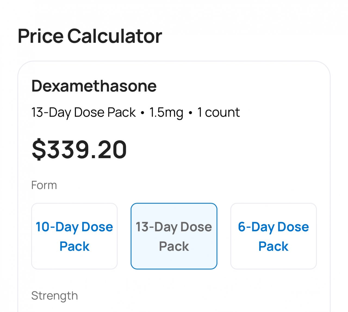The height and width of the screenshot is (312, 348).
Task: Click the dollar sign of the price
Action: (x=39, y=149)
